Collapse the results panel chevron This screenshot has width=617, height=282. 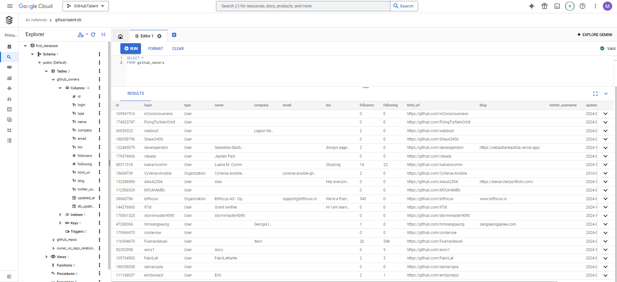click(x=606, y=93)
